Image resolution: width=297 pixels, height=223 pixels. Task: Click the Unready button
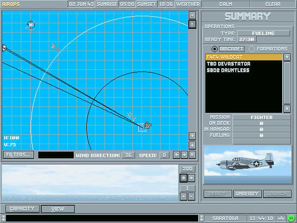[247, 194]
